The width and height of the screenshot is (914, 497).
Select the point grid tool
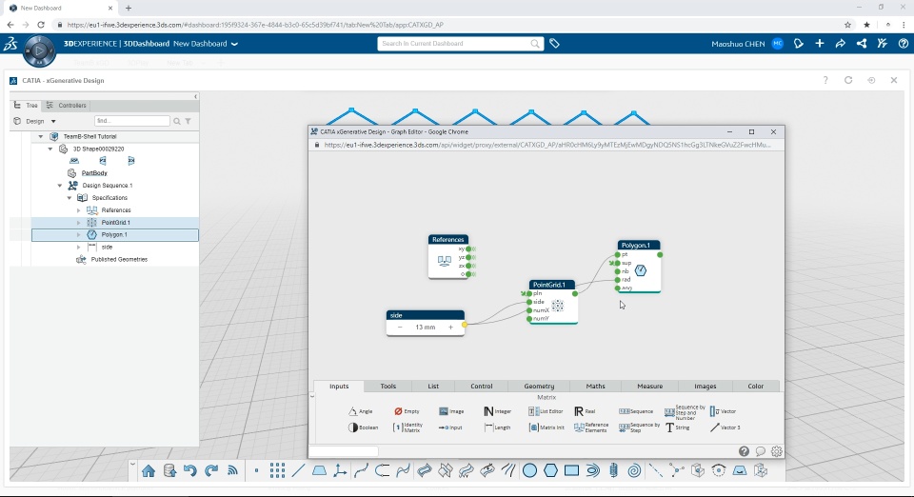pos(277,470)
